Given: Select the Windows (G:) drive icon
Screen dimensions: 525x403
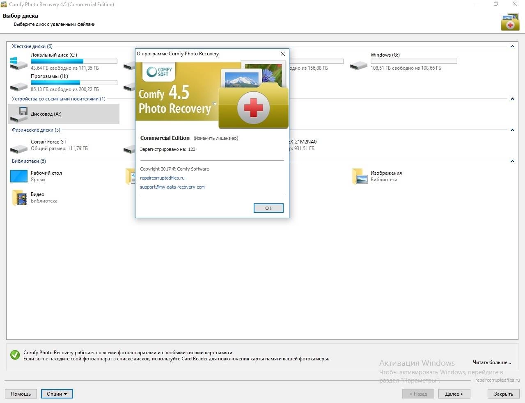Looking at the screenshot, I should [x=359, y=65].
